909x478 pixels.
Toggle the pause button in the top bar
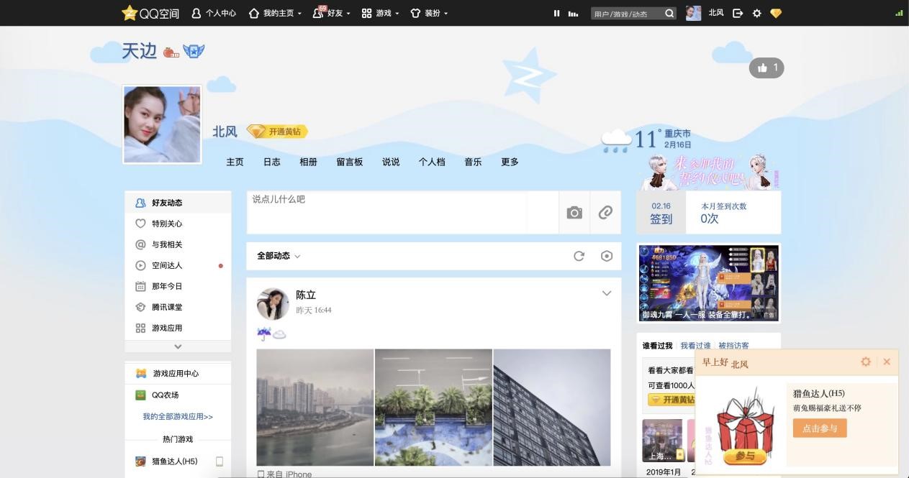pos(556,13)
